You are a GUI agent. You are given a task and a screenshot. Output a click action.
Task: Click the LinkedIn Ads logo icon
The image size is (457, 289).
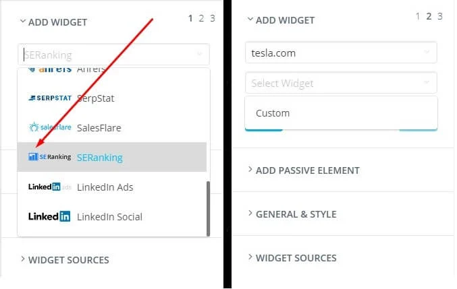[50, 187]
